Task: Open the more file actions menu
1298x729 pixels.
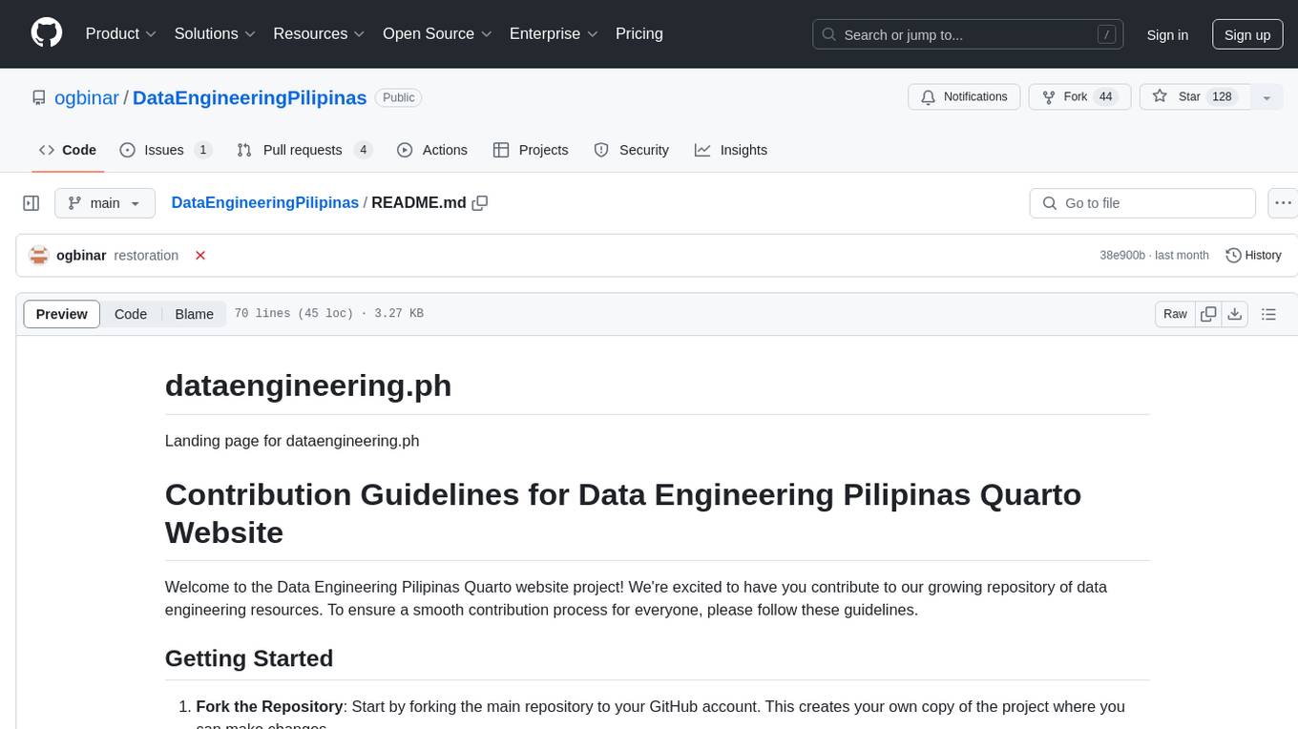Action: click(1283, 203)
